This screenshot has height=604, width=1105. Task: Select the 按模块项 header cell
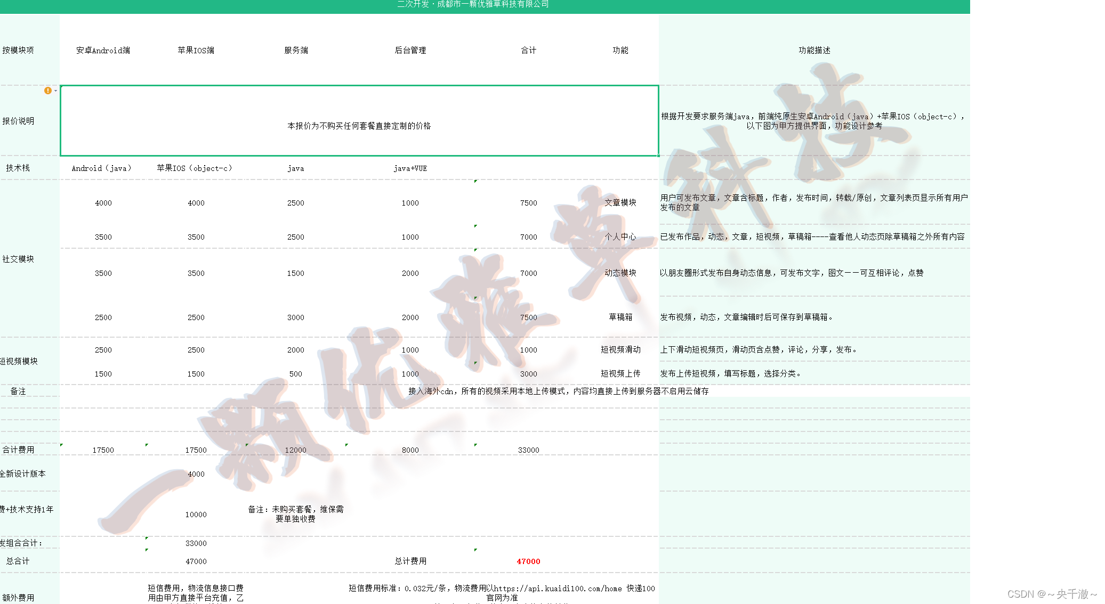pyautogui.click(x=18, y=50)
